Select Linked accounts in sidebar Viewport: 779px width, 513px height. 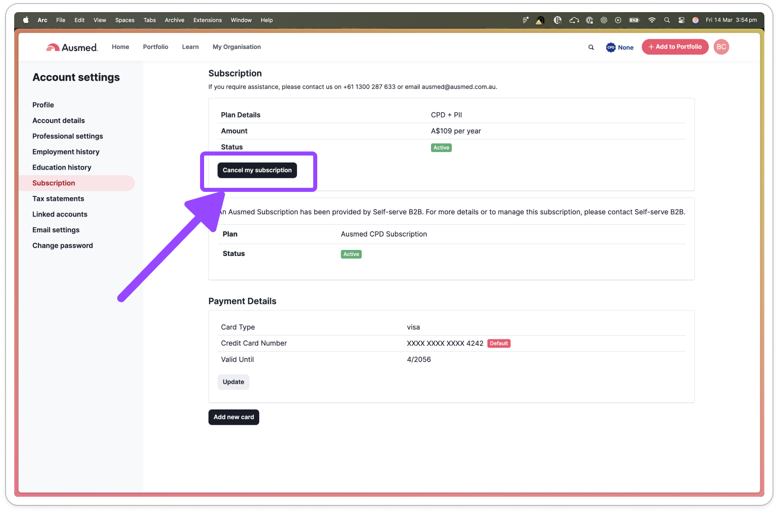60,215
